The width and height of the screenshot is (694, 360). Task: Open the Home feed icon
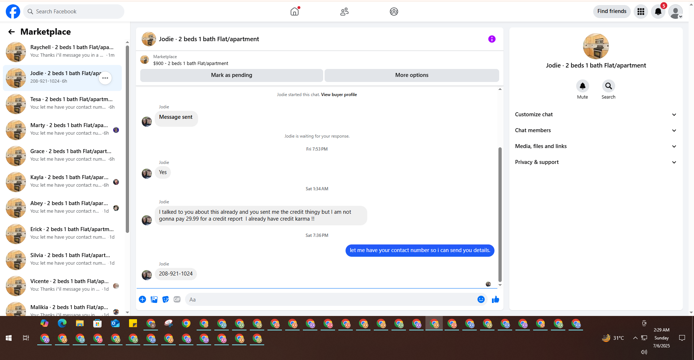point(295,12)
